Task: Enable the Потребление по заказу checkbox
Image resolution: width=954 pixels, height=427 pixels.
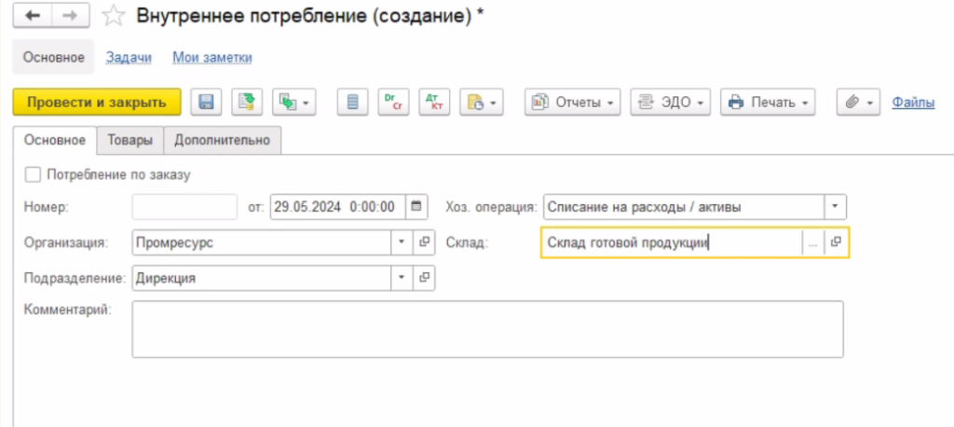Action: [x=34, y=174]
